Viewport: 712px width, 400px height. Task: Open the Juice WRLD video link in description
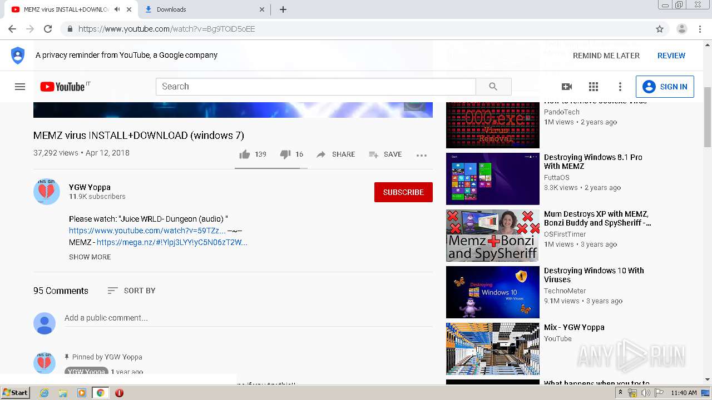click(x=147, y=231)
